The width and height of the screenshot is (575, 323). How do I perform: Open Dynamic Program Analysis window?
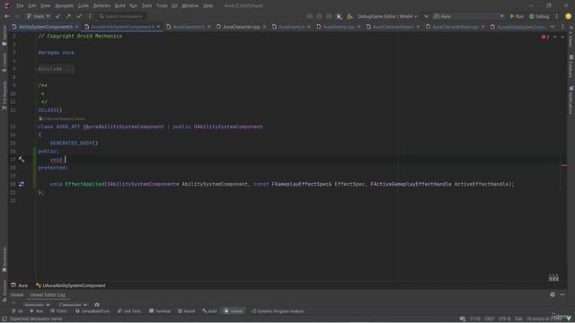click(278, 311)
